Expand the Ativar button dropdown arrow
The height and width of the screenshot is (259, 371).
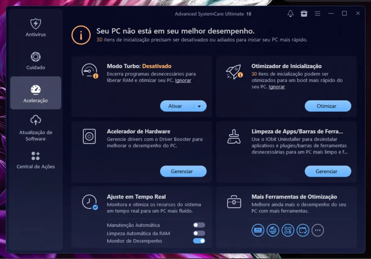[199, 106]
